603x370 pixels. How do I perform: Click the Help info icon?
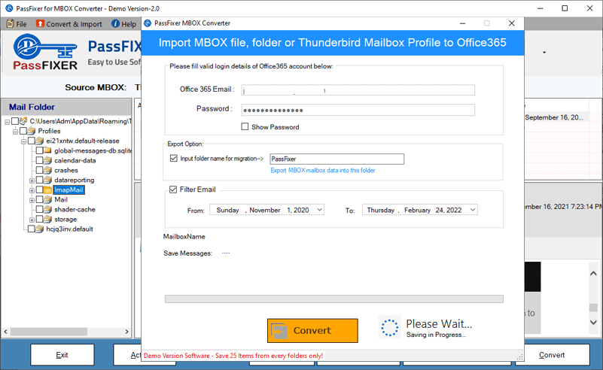coord(115,23)
